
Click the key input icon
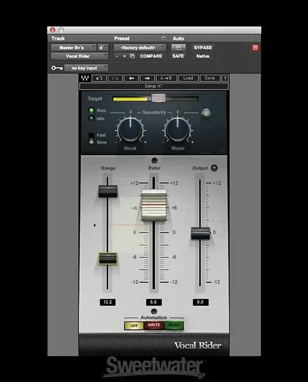click(57, 68)
